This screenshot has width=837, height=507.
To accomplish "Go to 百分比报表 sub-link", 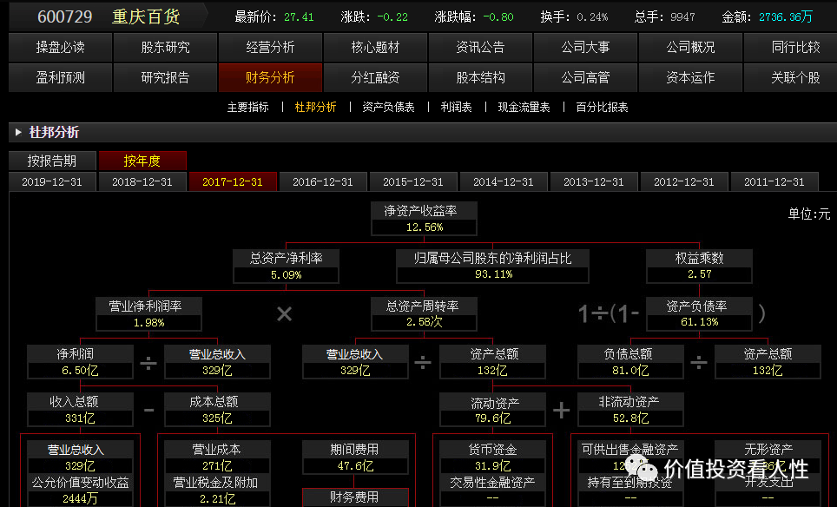I will [602, 108].
